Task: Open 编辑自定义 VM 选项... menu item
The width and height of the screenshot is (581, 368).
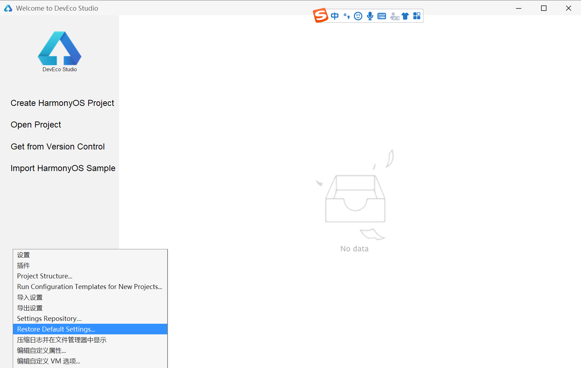Action: 90,361
